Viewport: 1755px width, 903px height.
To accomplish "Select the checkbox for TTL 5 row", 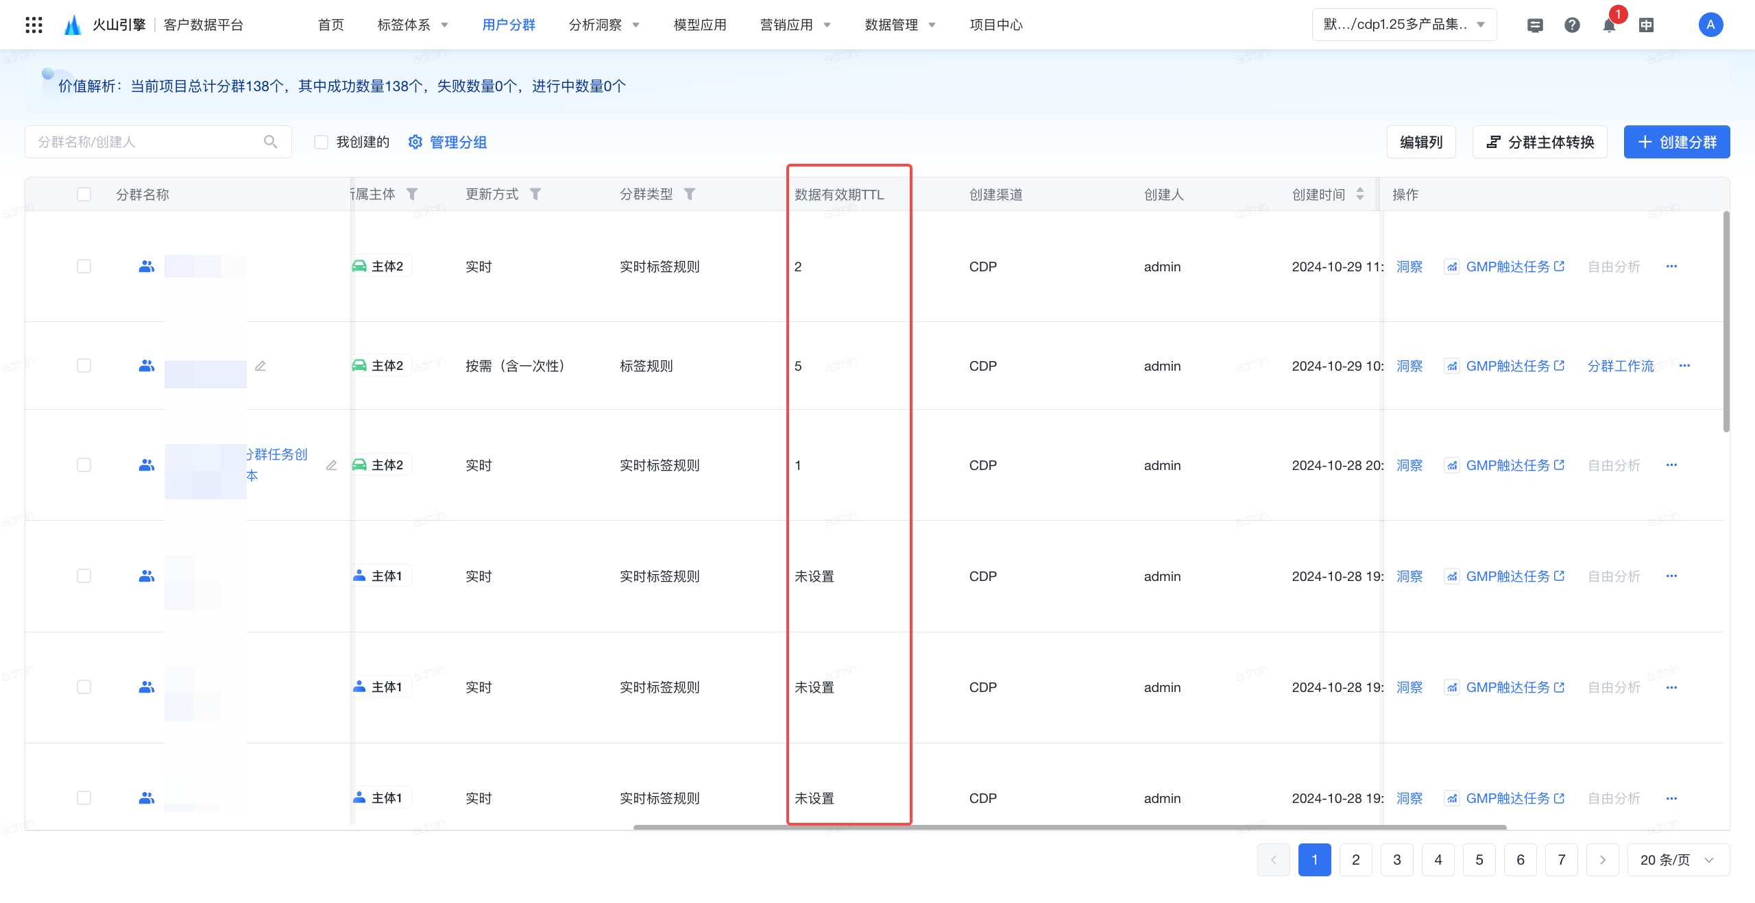I will pyautogui.click(x=84, y=365).
